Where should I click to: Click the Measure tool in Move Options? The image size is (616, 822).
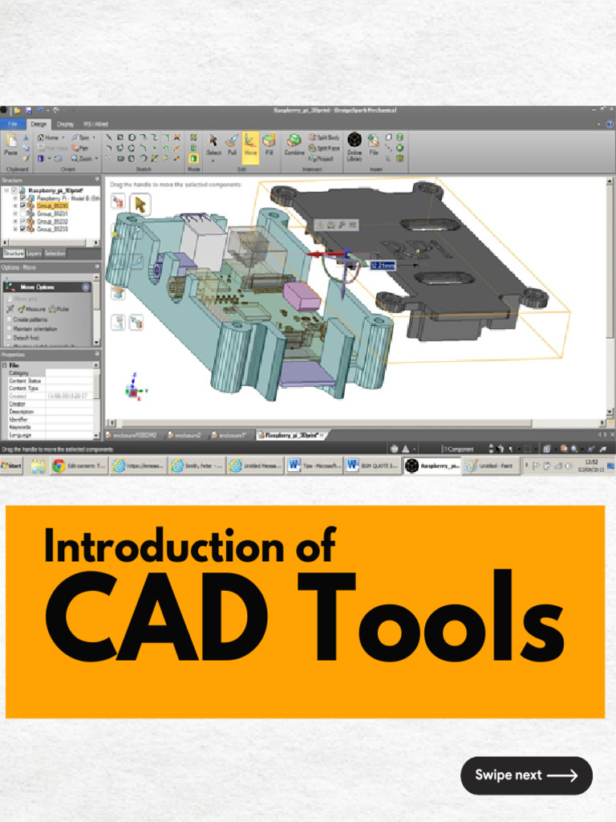pos(31,309)
